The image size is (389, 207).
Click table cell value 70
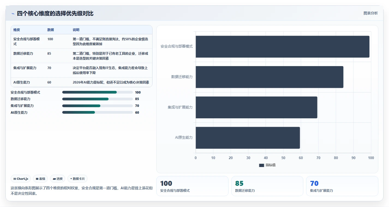click(49, 68)
